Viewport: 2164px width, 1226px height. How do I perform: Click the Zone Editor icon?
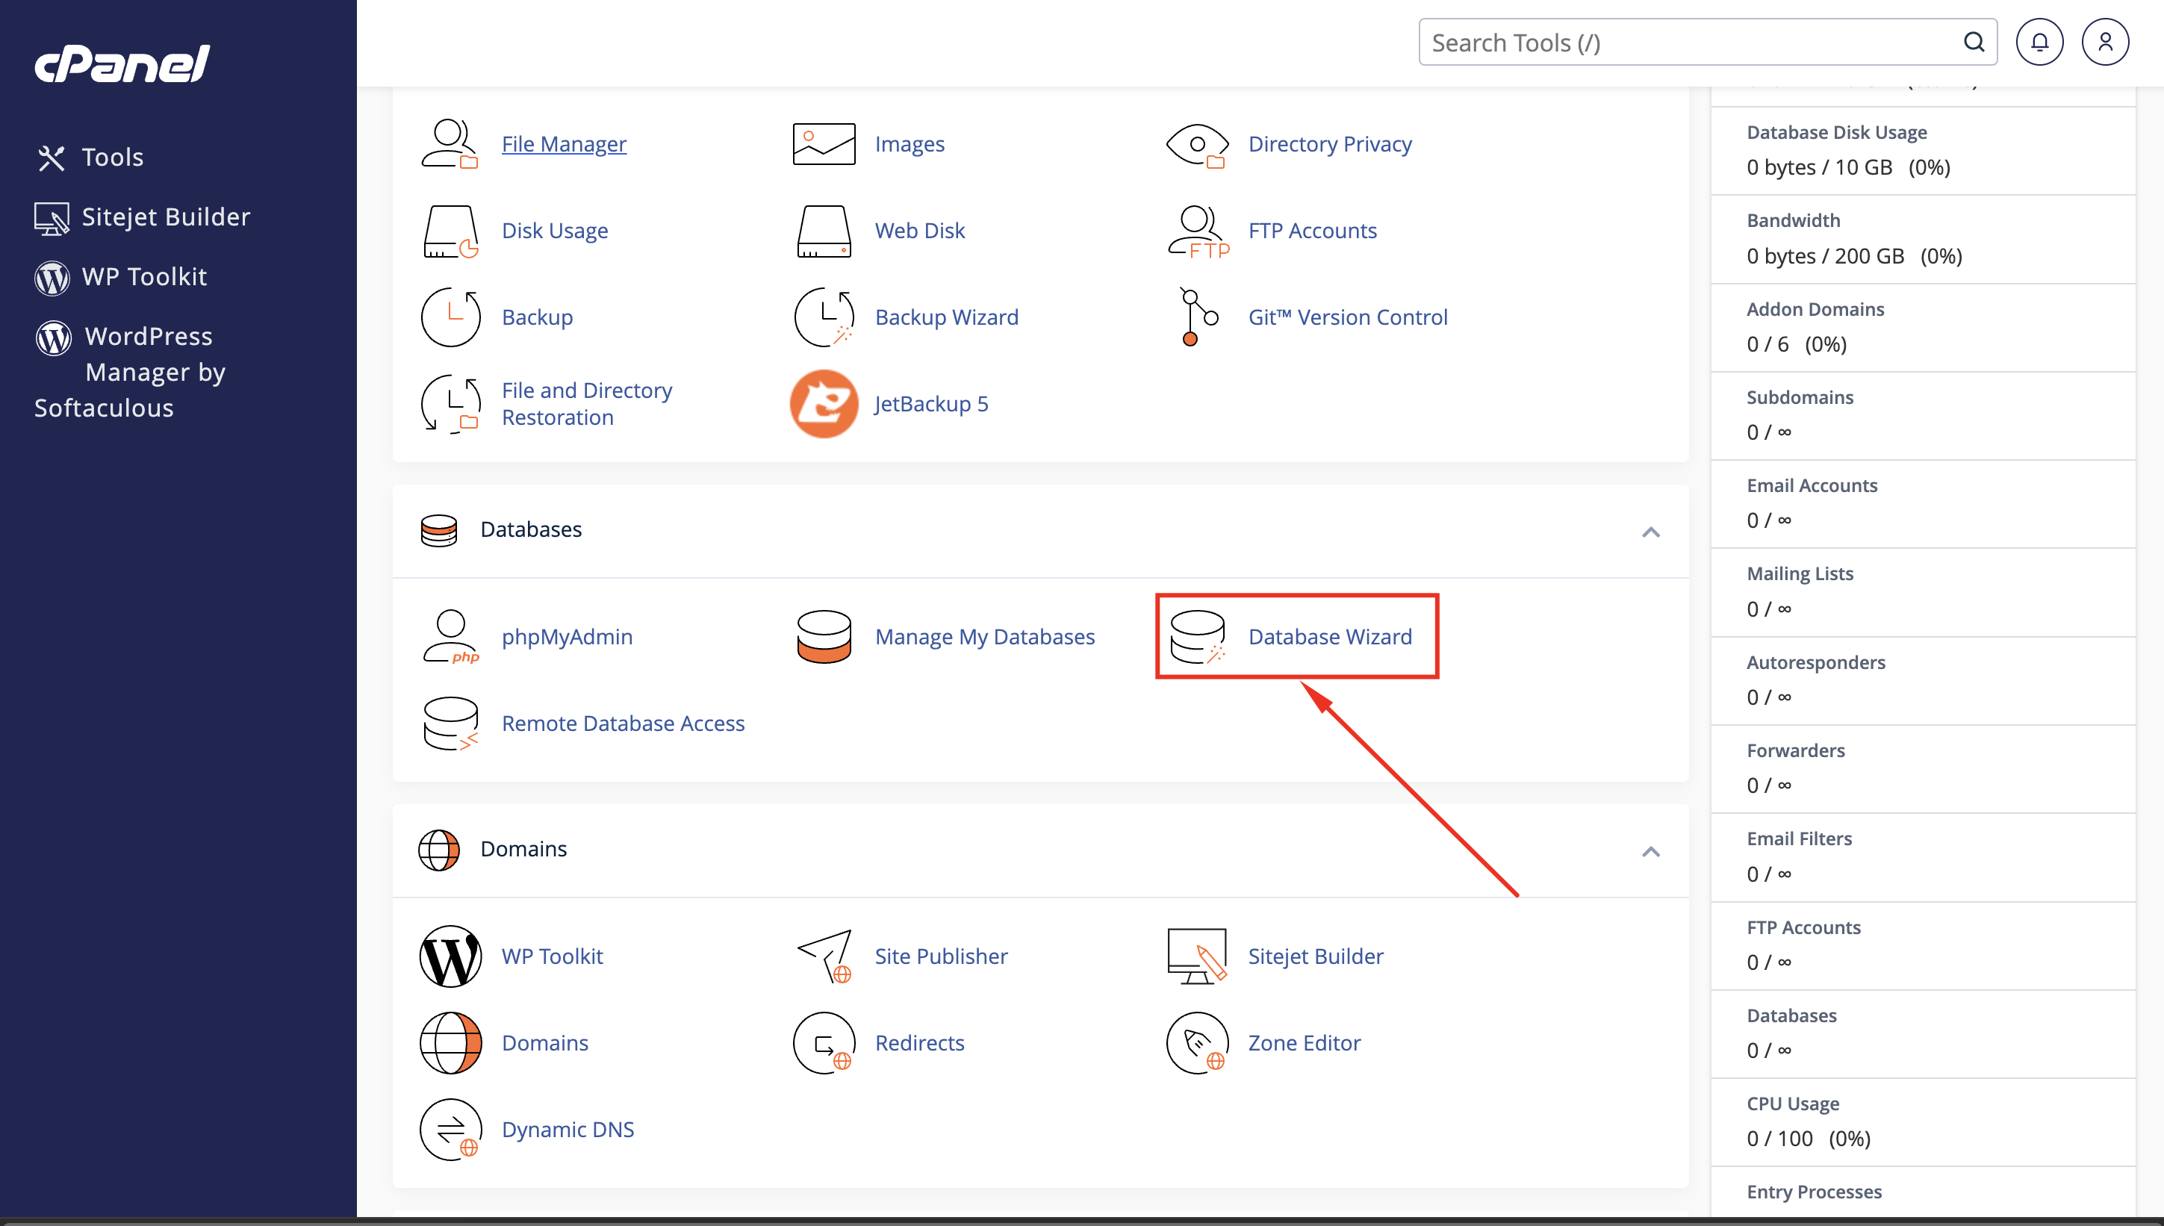(x=1197, y=1042)
